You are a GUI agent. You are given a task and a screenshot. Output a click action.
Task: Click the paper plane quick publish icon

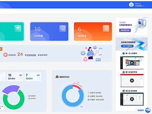tap(148, 110)
